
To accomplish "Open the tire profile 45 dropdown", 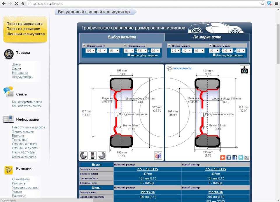I will tap(102, 50).
